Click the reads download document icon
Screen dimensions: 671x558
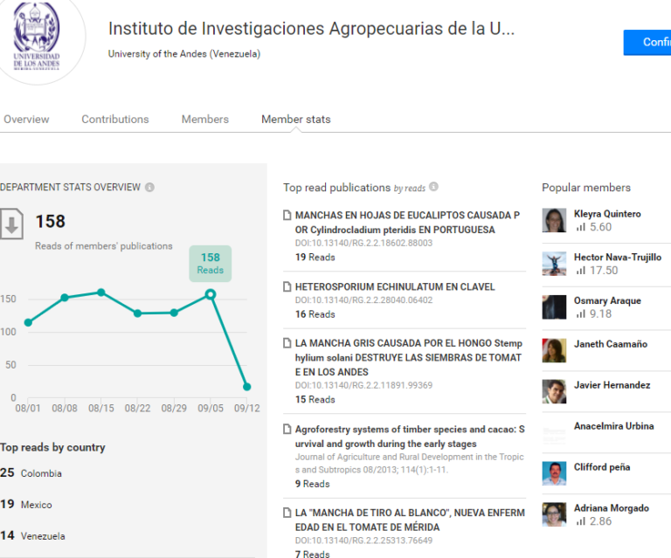pyautogui.click(x=11, y=224)
